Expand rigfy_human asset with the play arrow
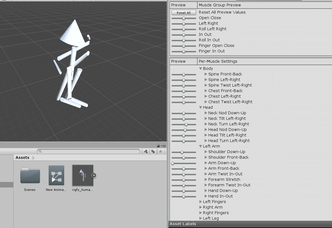Image resolution: width=332 pixels, height=228 pixels. click(94, 175)
